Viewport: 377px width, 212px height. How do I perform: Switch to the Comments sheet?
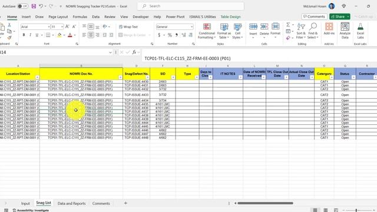click(x=101, y=203)
